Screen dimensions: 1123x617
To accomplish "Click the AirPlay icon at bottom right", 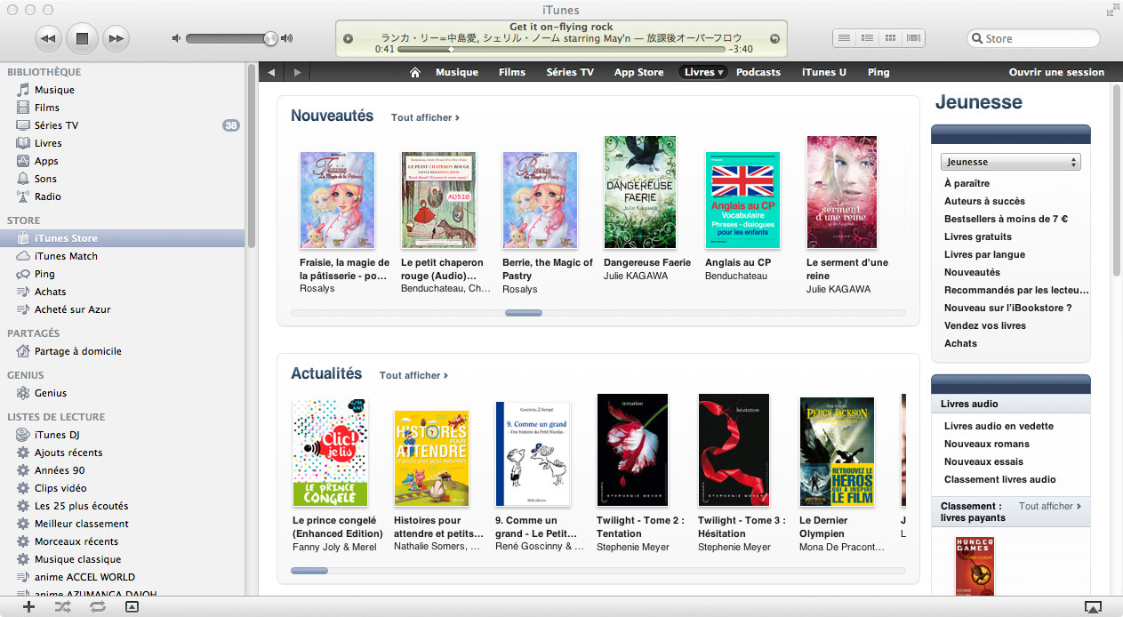I will click(x=1093, y=607).
